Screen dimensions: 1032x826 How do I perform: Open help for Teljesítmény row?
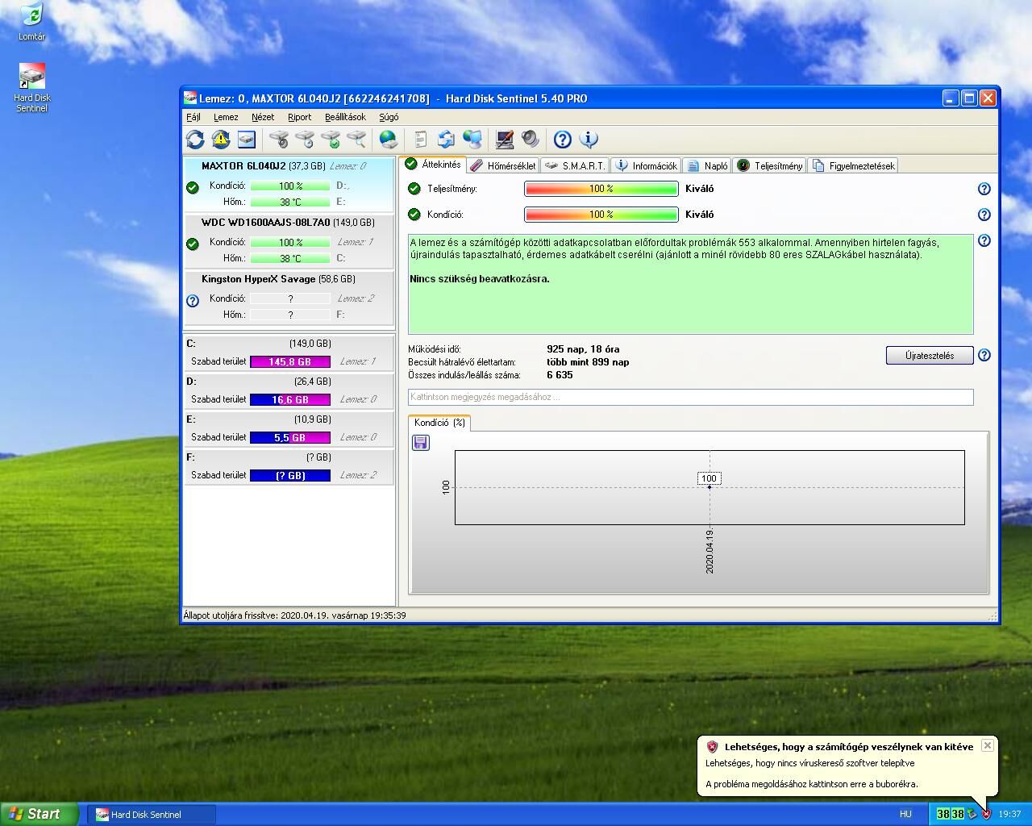point(984,189)
